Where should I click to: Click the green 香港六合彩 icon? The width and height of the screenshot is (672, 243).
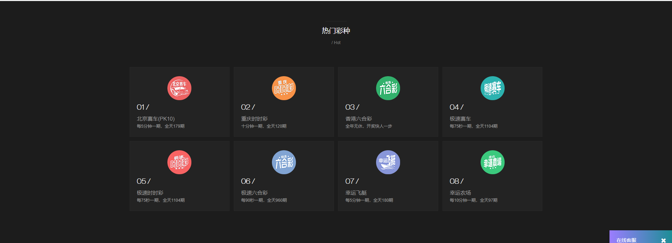point(388,88)
